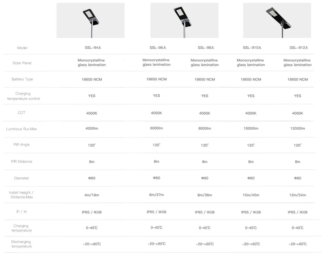Select the SSL-96A model heading
The image size is (322, 256).
click(158, 48)
